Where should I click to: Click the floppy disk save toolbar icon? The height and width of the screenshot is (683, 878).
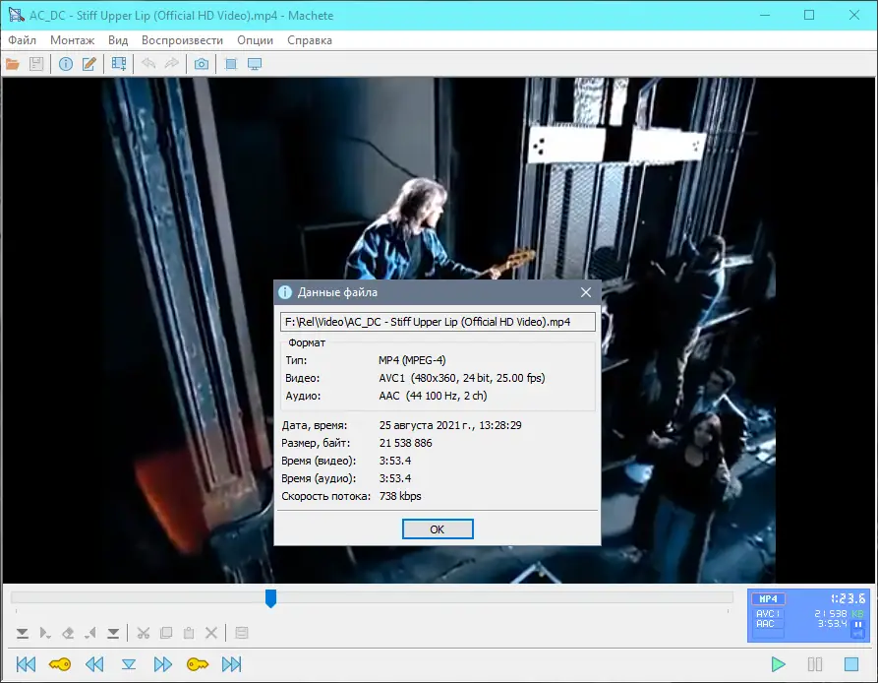coord(36,64)
